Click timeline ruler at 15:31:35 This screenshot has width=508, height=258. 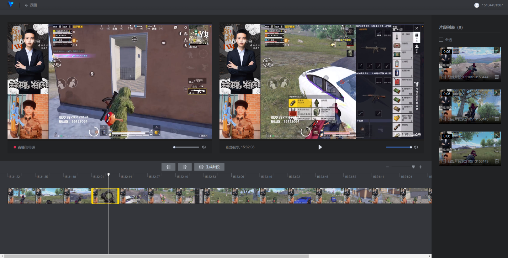point(42,177)
